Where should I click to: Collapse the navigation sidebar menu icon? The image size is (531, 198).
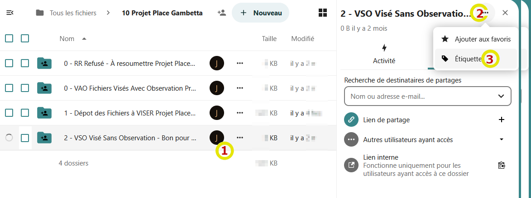[10, 13]
